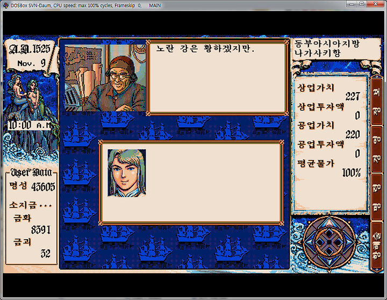
Task: Click the 금화 label
Action: click(22, 218)
